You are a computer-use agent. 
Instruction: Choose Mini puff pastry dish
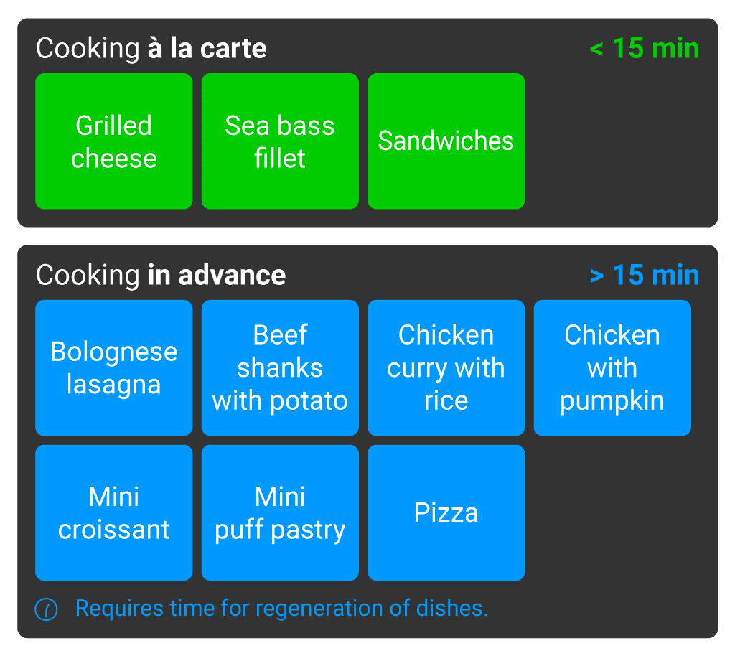tap(280, 512)
